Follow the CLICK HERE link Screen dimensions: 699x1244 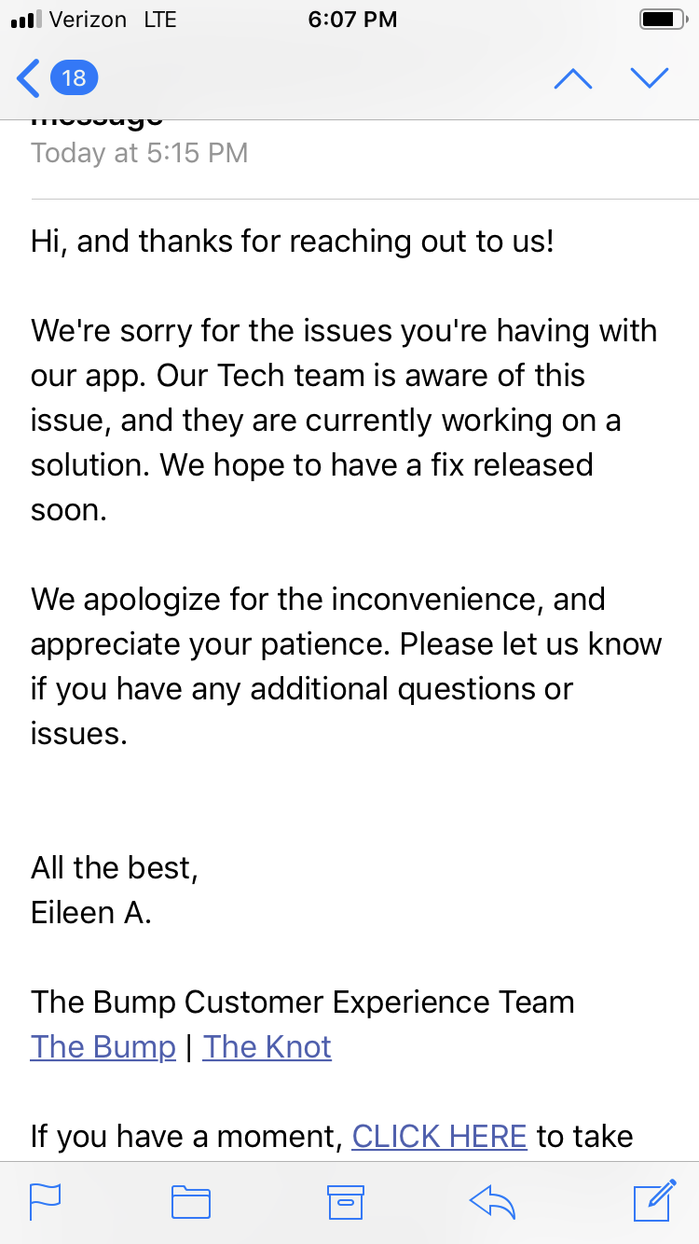pyautogui.click(x=439, y=1136)
